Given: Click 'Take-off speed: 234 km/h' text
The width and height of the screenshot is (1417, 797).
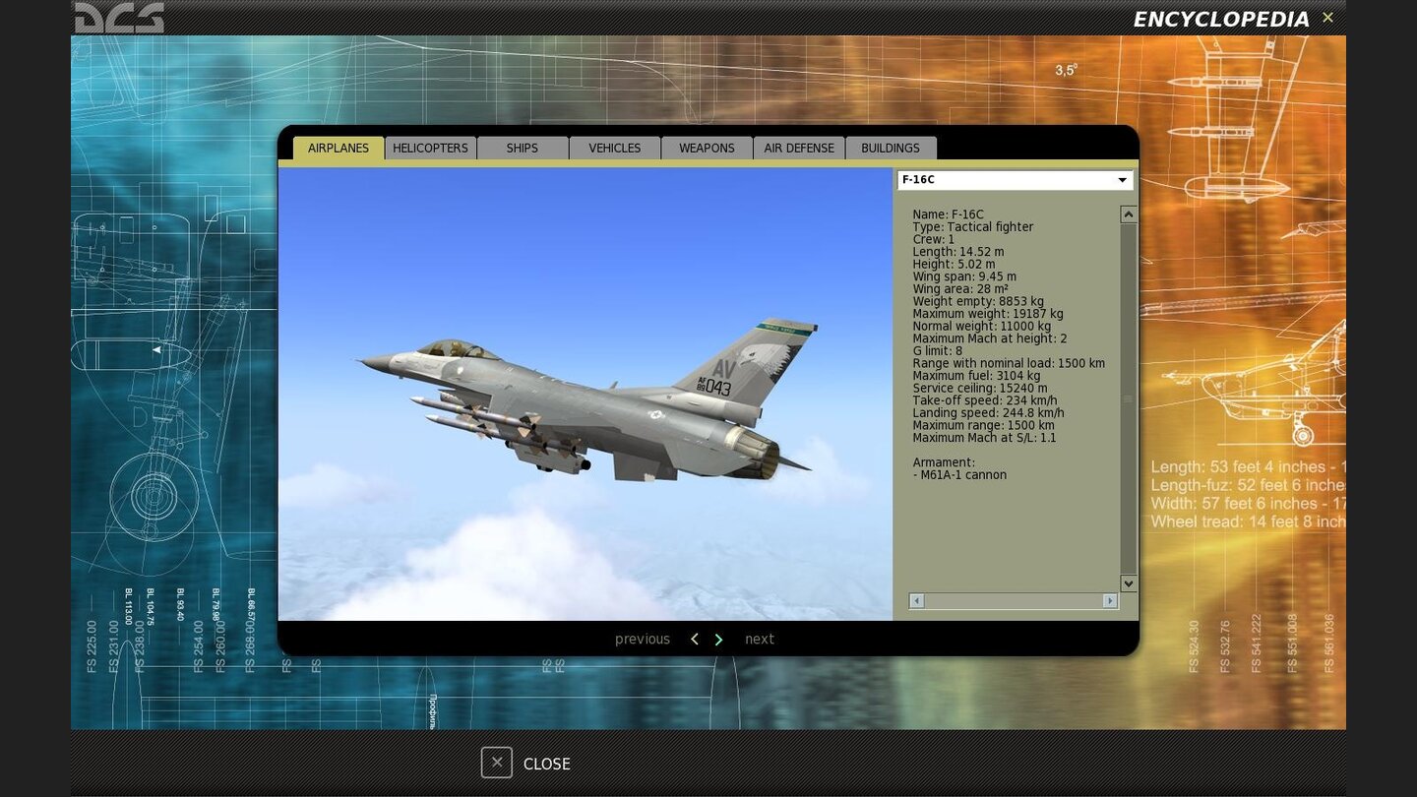Looking at the screenshot, I should coord(984,400).
